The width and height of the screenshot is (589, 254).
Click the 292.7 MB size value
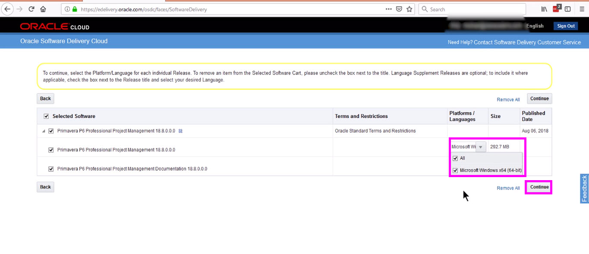(500, 147)
